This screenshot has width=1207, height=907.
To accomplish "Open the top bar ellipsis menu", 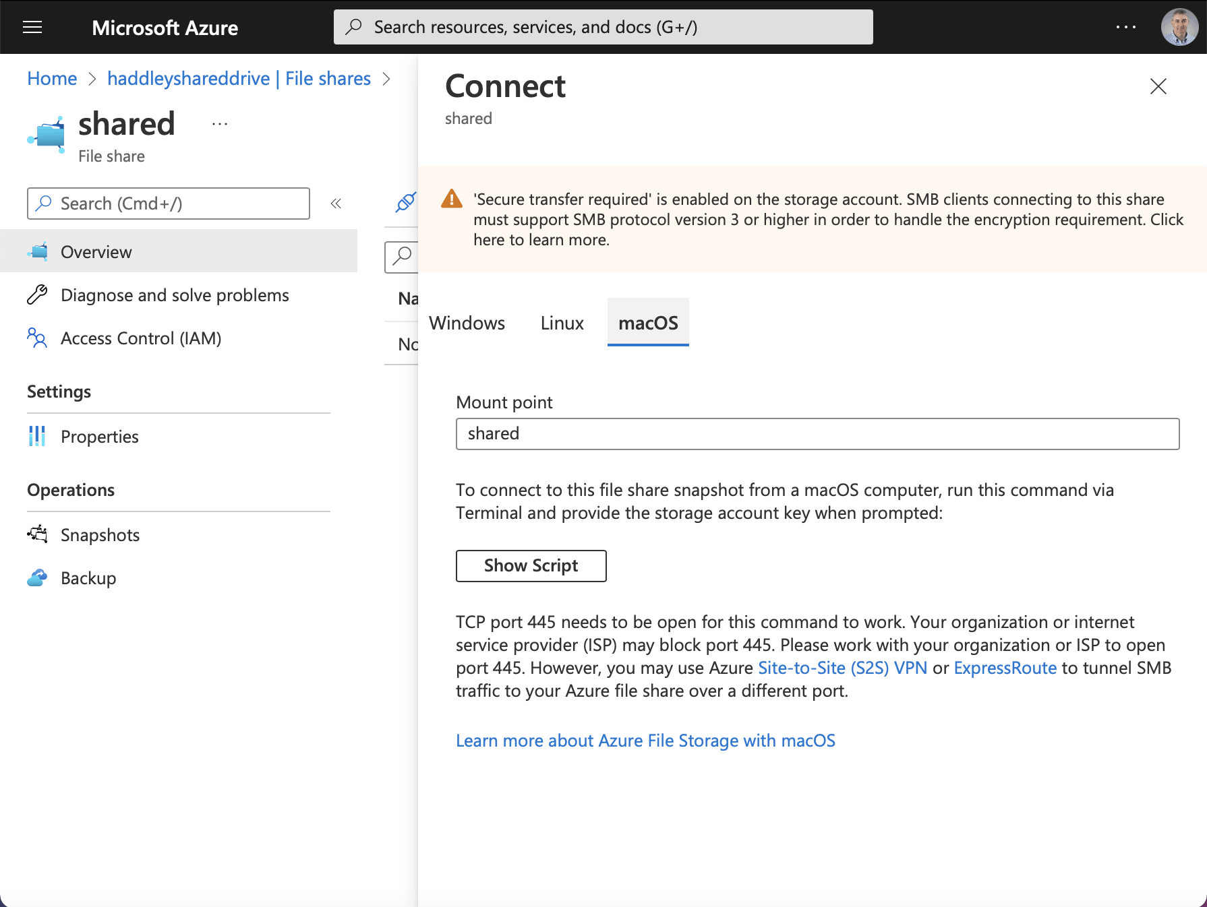I will [x=1125, y=27].
